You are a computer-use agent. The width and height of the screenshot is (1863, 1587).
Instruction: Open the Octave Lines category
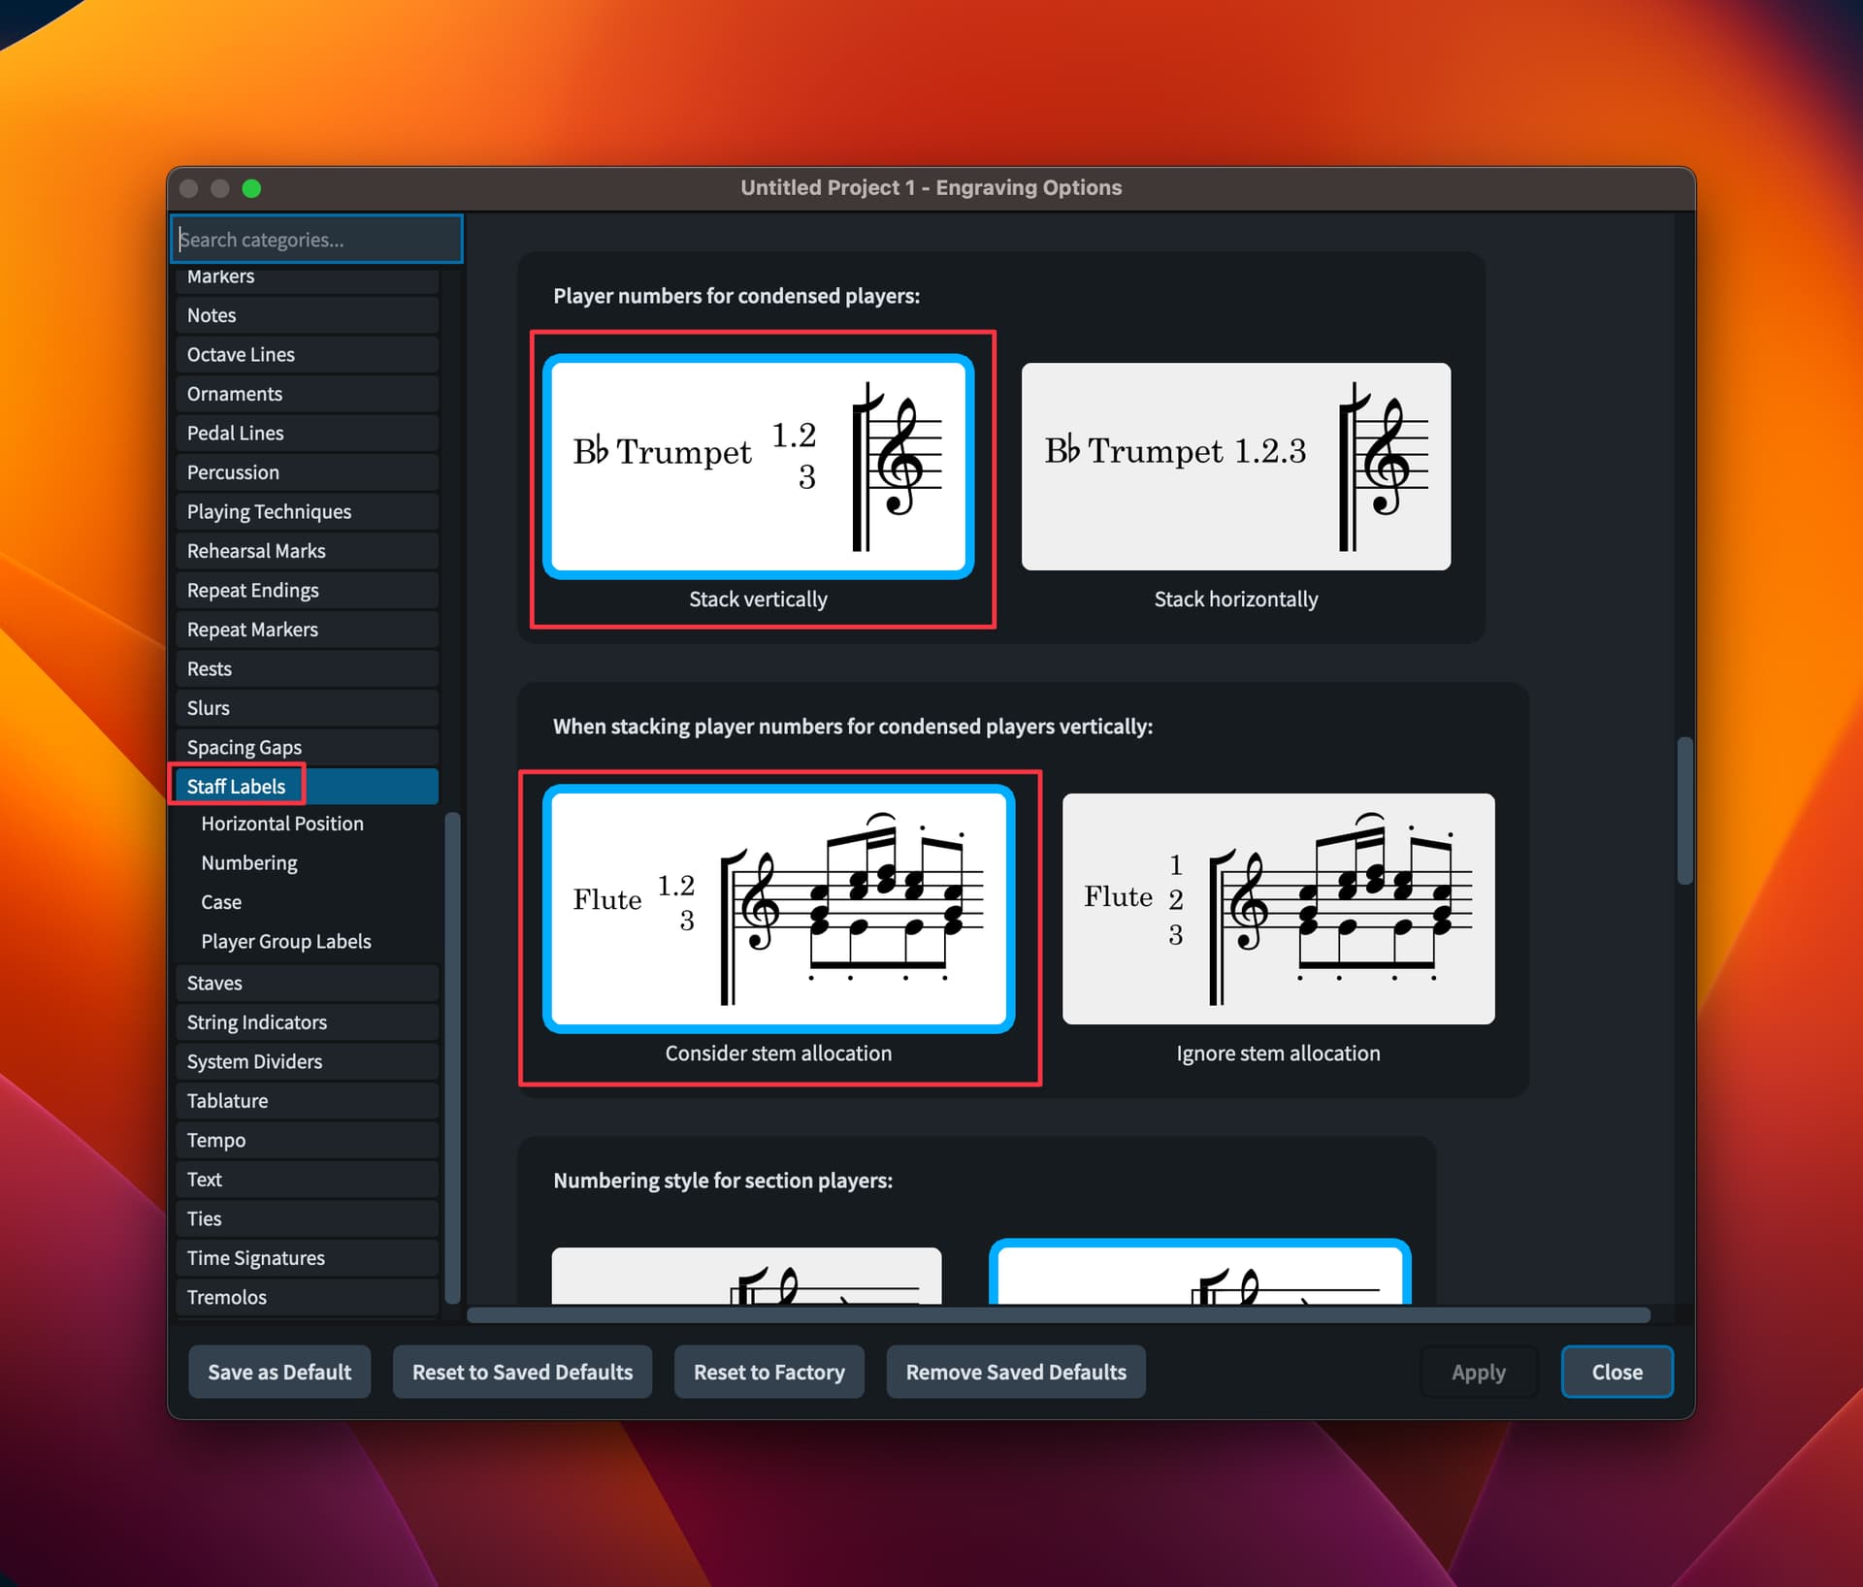[x=307, y=355]
